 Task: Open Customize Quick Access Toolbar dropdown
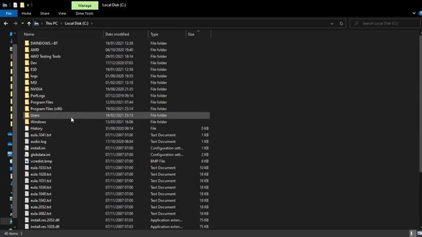coord(28,5)
